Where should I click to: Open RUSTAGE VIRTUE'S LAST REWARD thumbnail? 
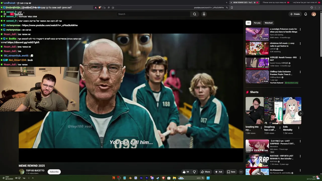[x=257, y=160]
